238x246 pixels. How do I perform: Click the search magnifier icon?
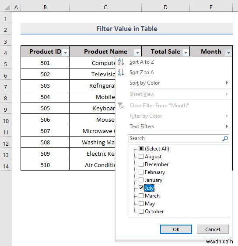pyautogui.click(x=225, y=139)
